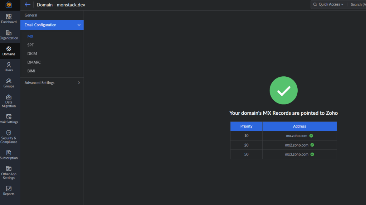Image resolution: width=366 pixels, height=205 pixels.
Task: Open Mail Settings sidebar icon
Action: tap(9, 117)
